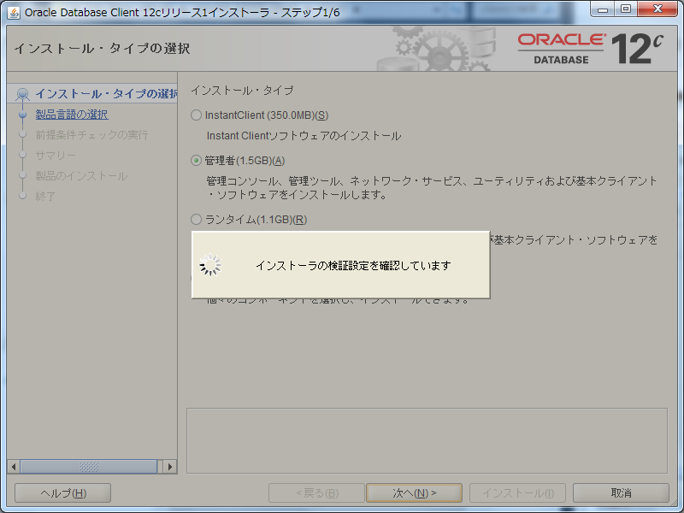Click the message text area at bottom
The width and height of the screenshot is (684, 513).
427,440
